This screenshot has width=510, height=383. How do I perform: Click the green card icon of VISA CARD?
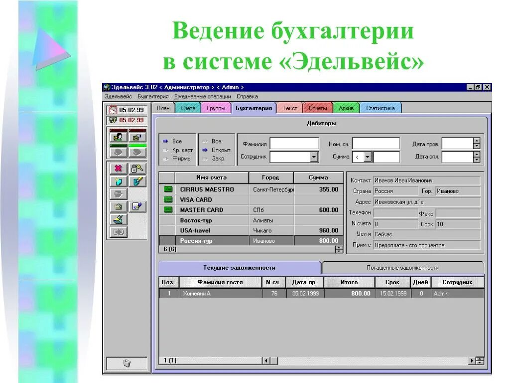tap(168, 199)
